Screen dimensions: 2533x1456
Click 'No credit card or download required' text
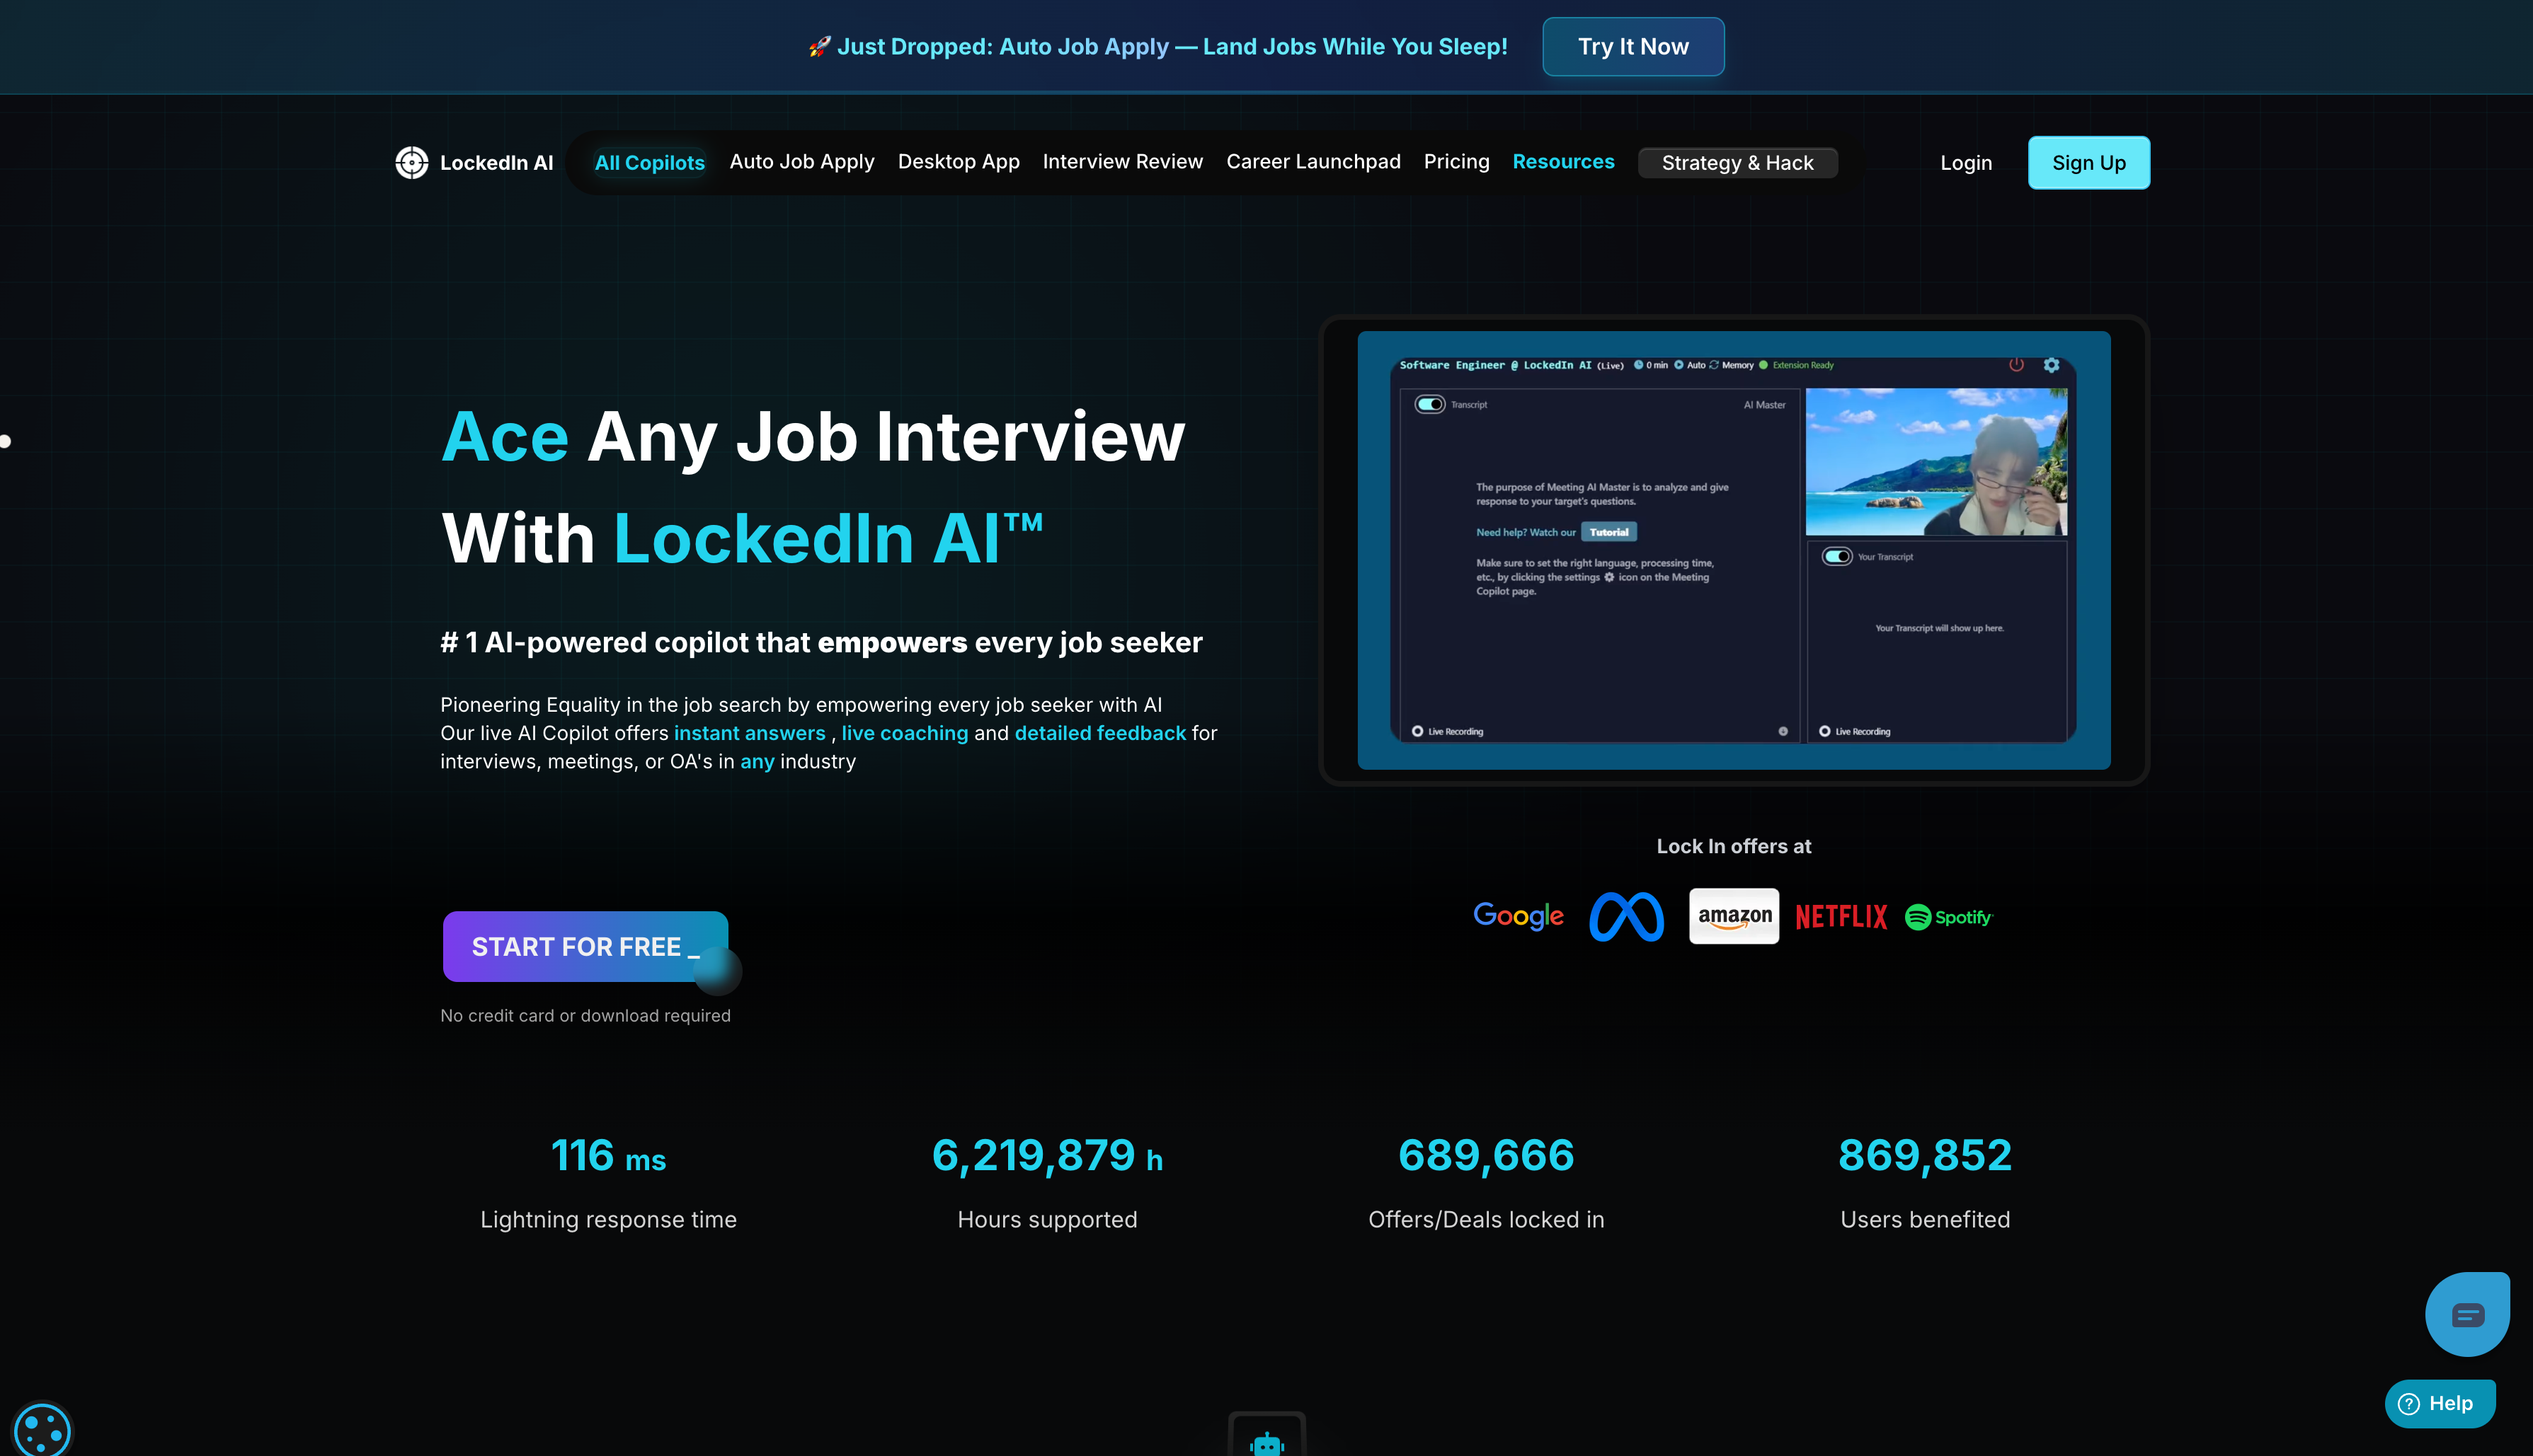(585, 1016)
